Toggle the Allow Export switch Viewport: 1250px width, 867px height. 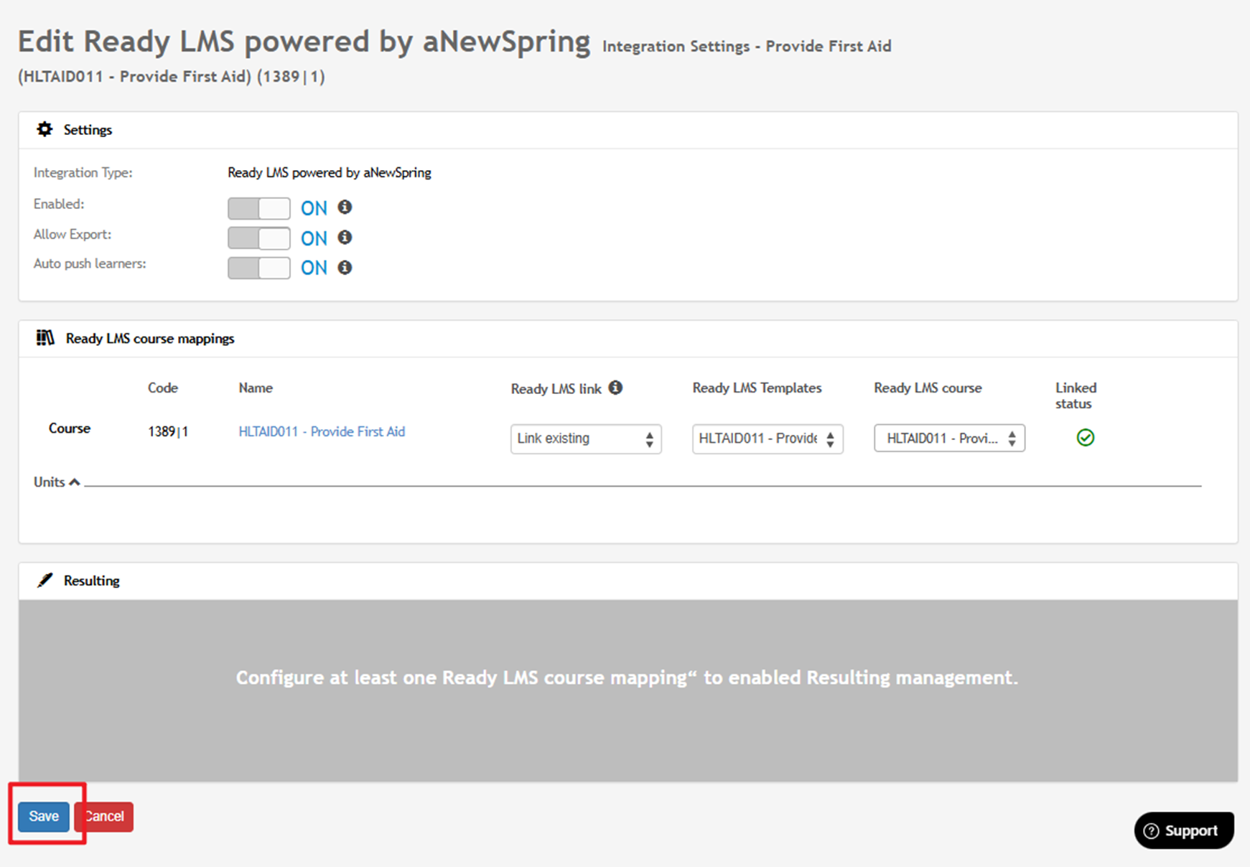(259, 238)
